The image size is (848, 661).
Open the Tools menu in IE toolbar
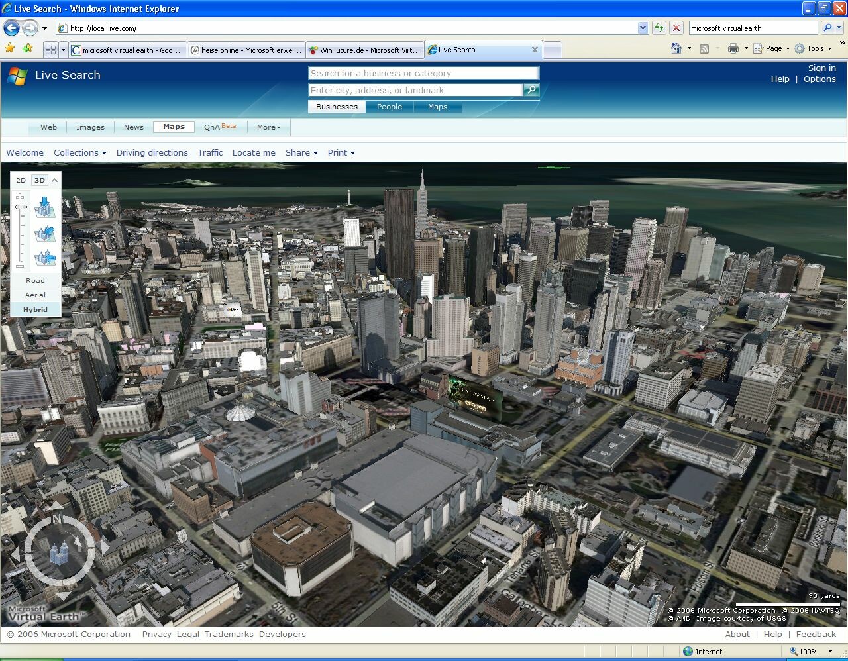point(813,48)
